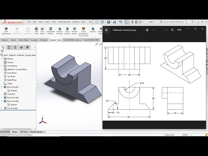Open the PhotoView 360 menu
The width and height of the screenshot is (208, 156).
point(64,22)
